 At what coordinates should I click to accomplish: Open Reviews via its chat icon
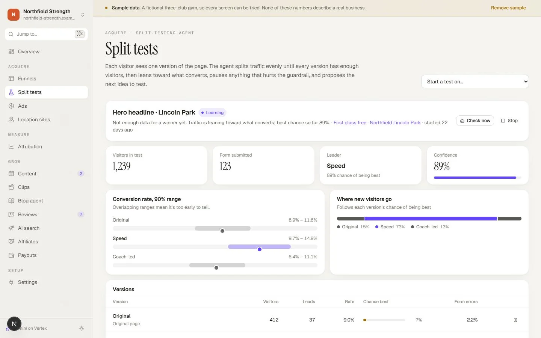pyautogui.click(x=11, y=214)
